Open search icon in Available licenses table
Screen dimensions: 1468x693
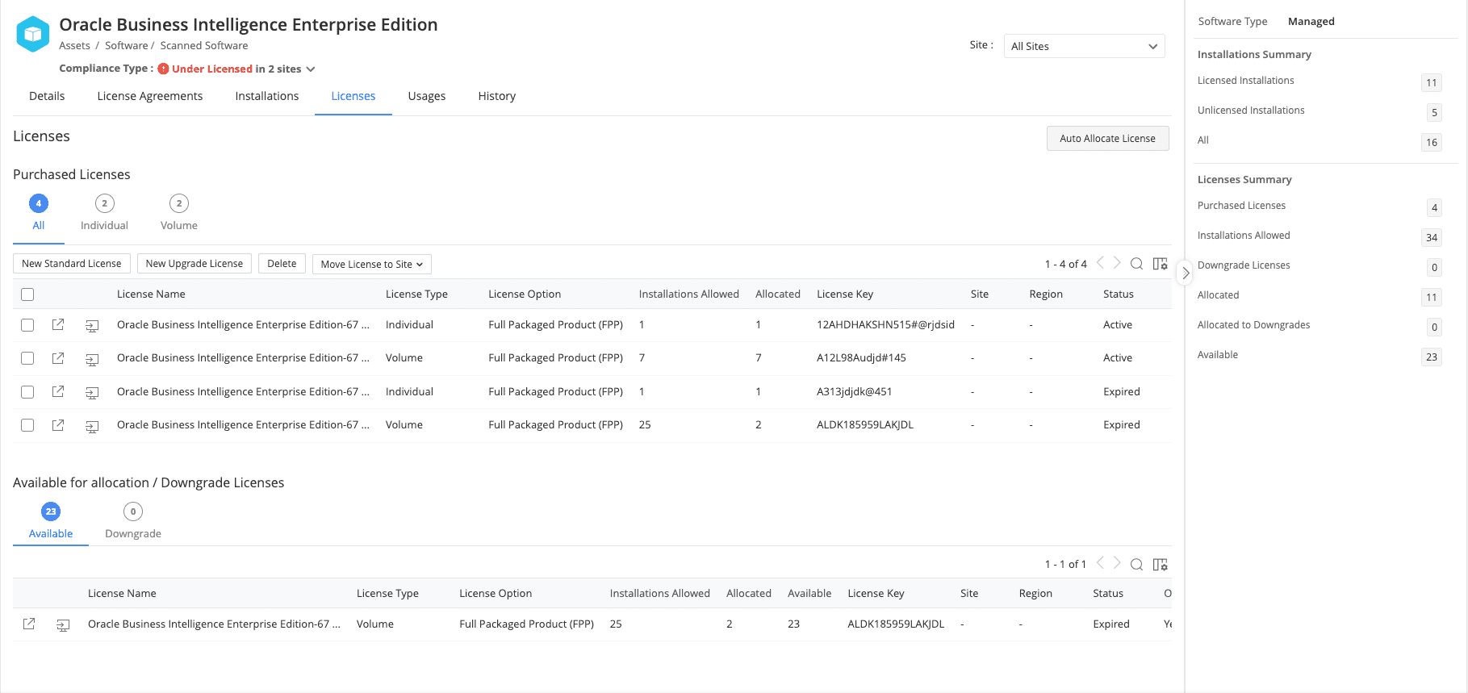[1136, 564]
